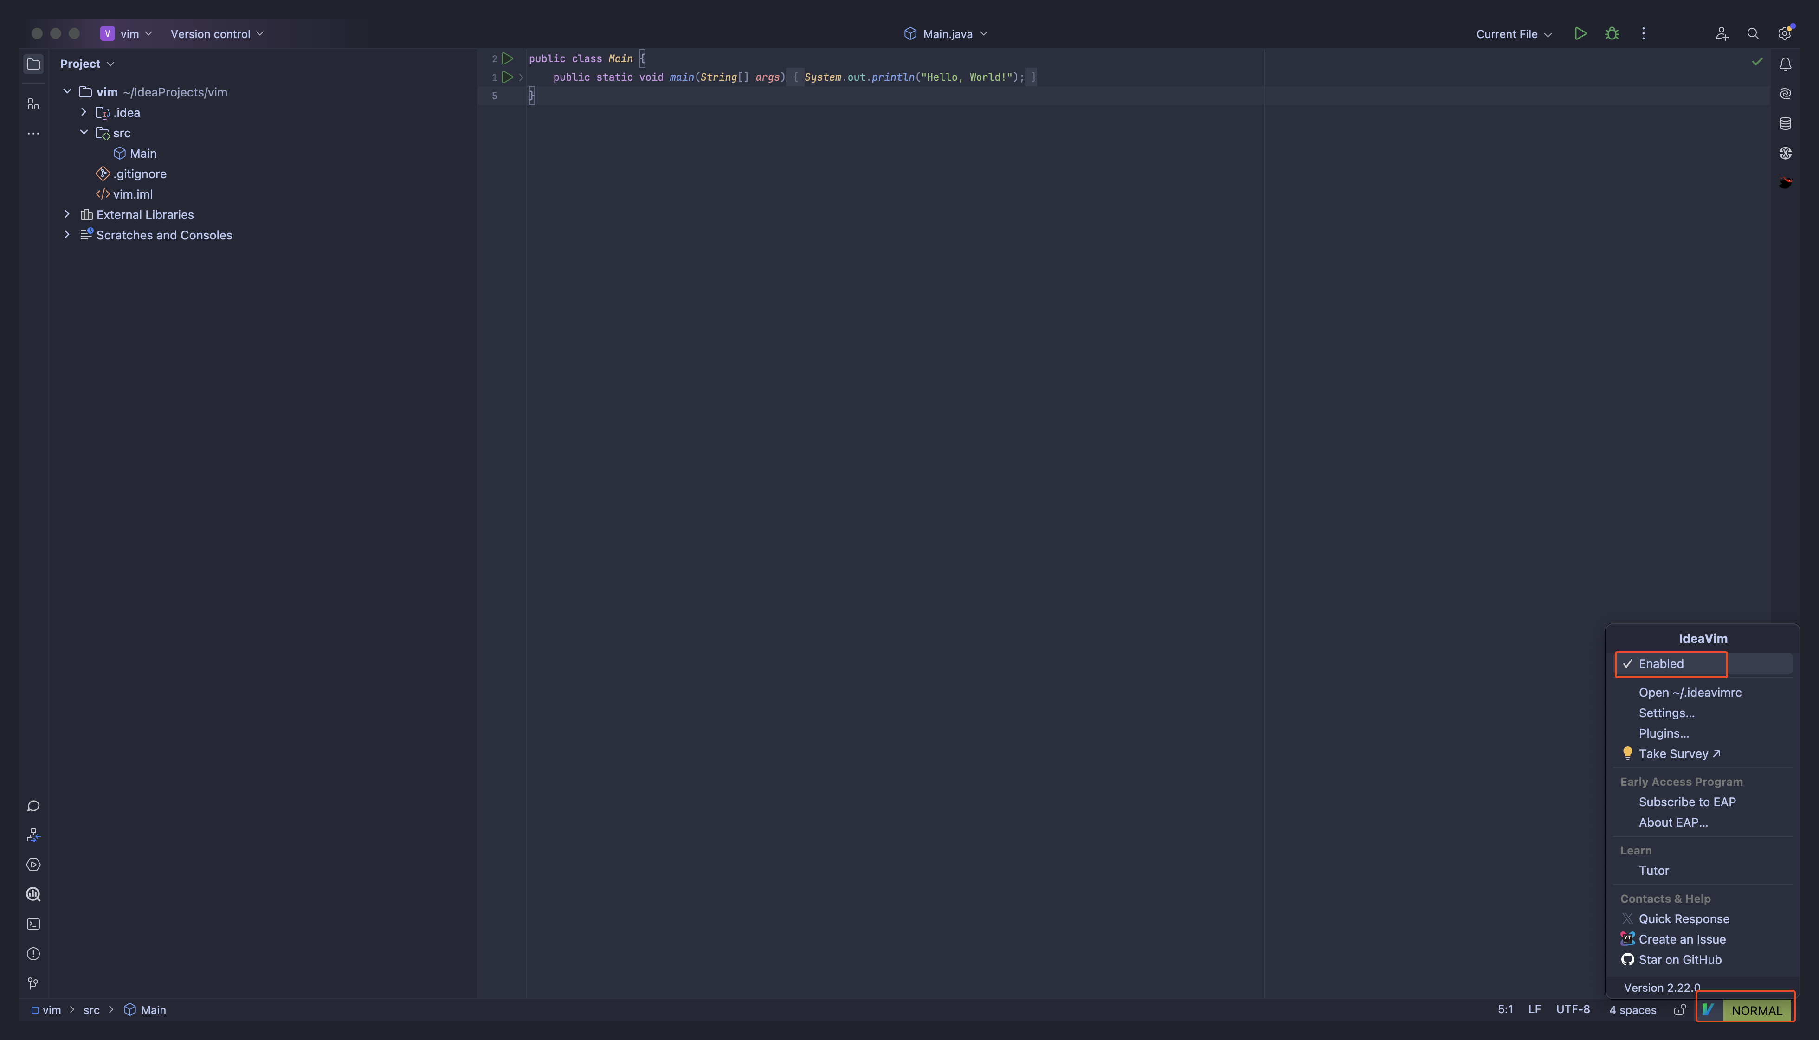
Task: Toggle the read-only lock in status bar
Action: click(x=1680, y=1009)
